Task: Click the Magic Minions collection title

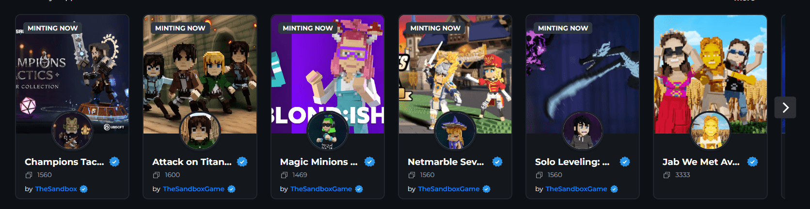Action: [x=318, y=162]
